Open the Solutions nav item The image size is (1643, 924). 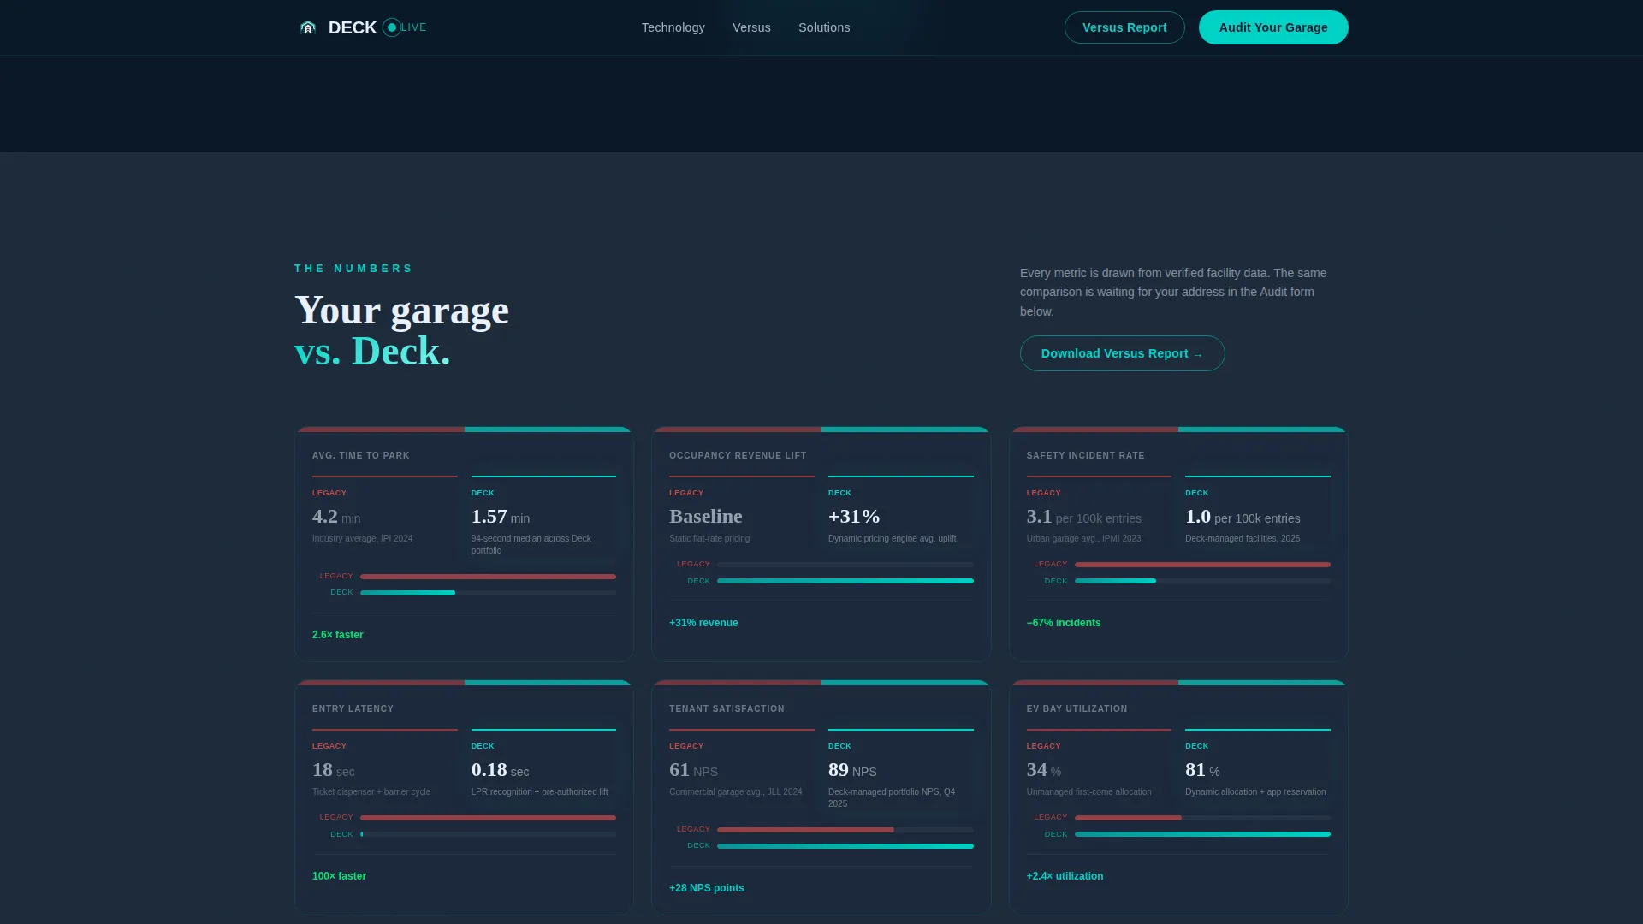[824, 27]
